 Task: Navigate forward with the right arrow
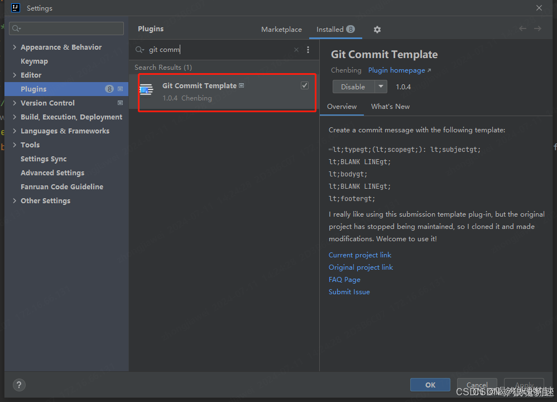(538, 28)
